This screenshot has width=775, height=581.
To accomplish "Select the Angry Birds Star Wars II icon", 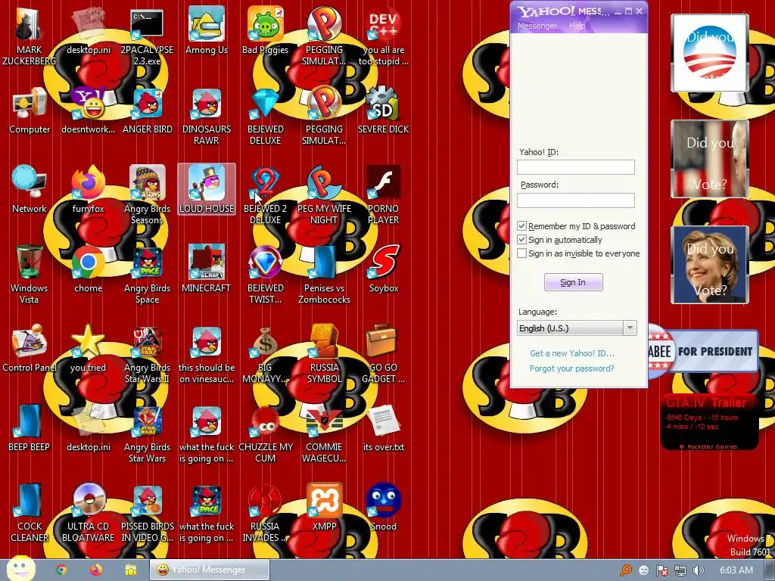I will (148, 354).
